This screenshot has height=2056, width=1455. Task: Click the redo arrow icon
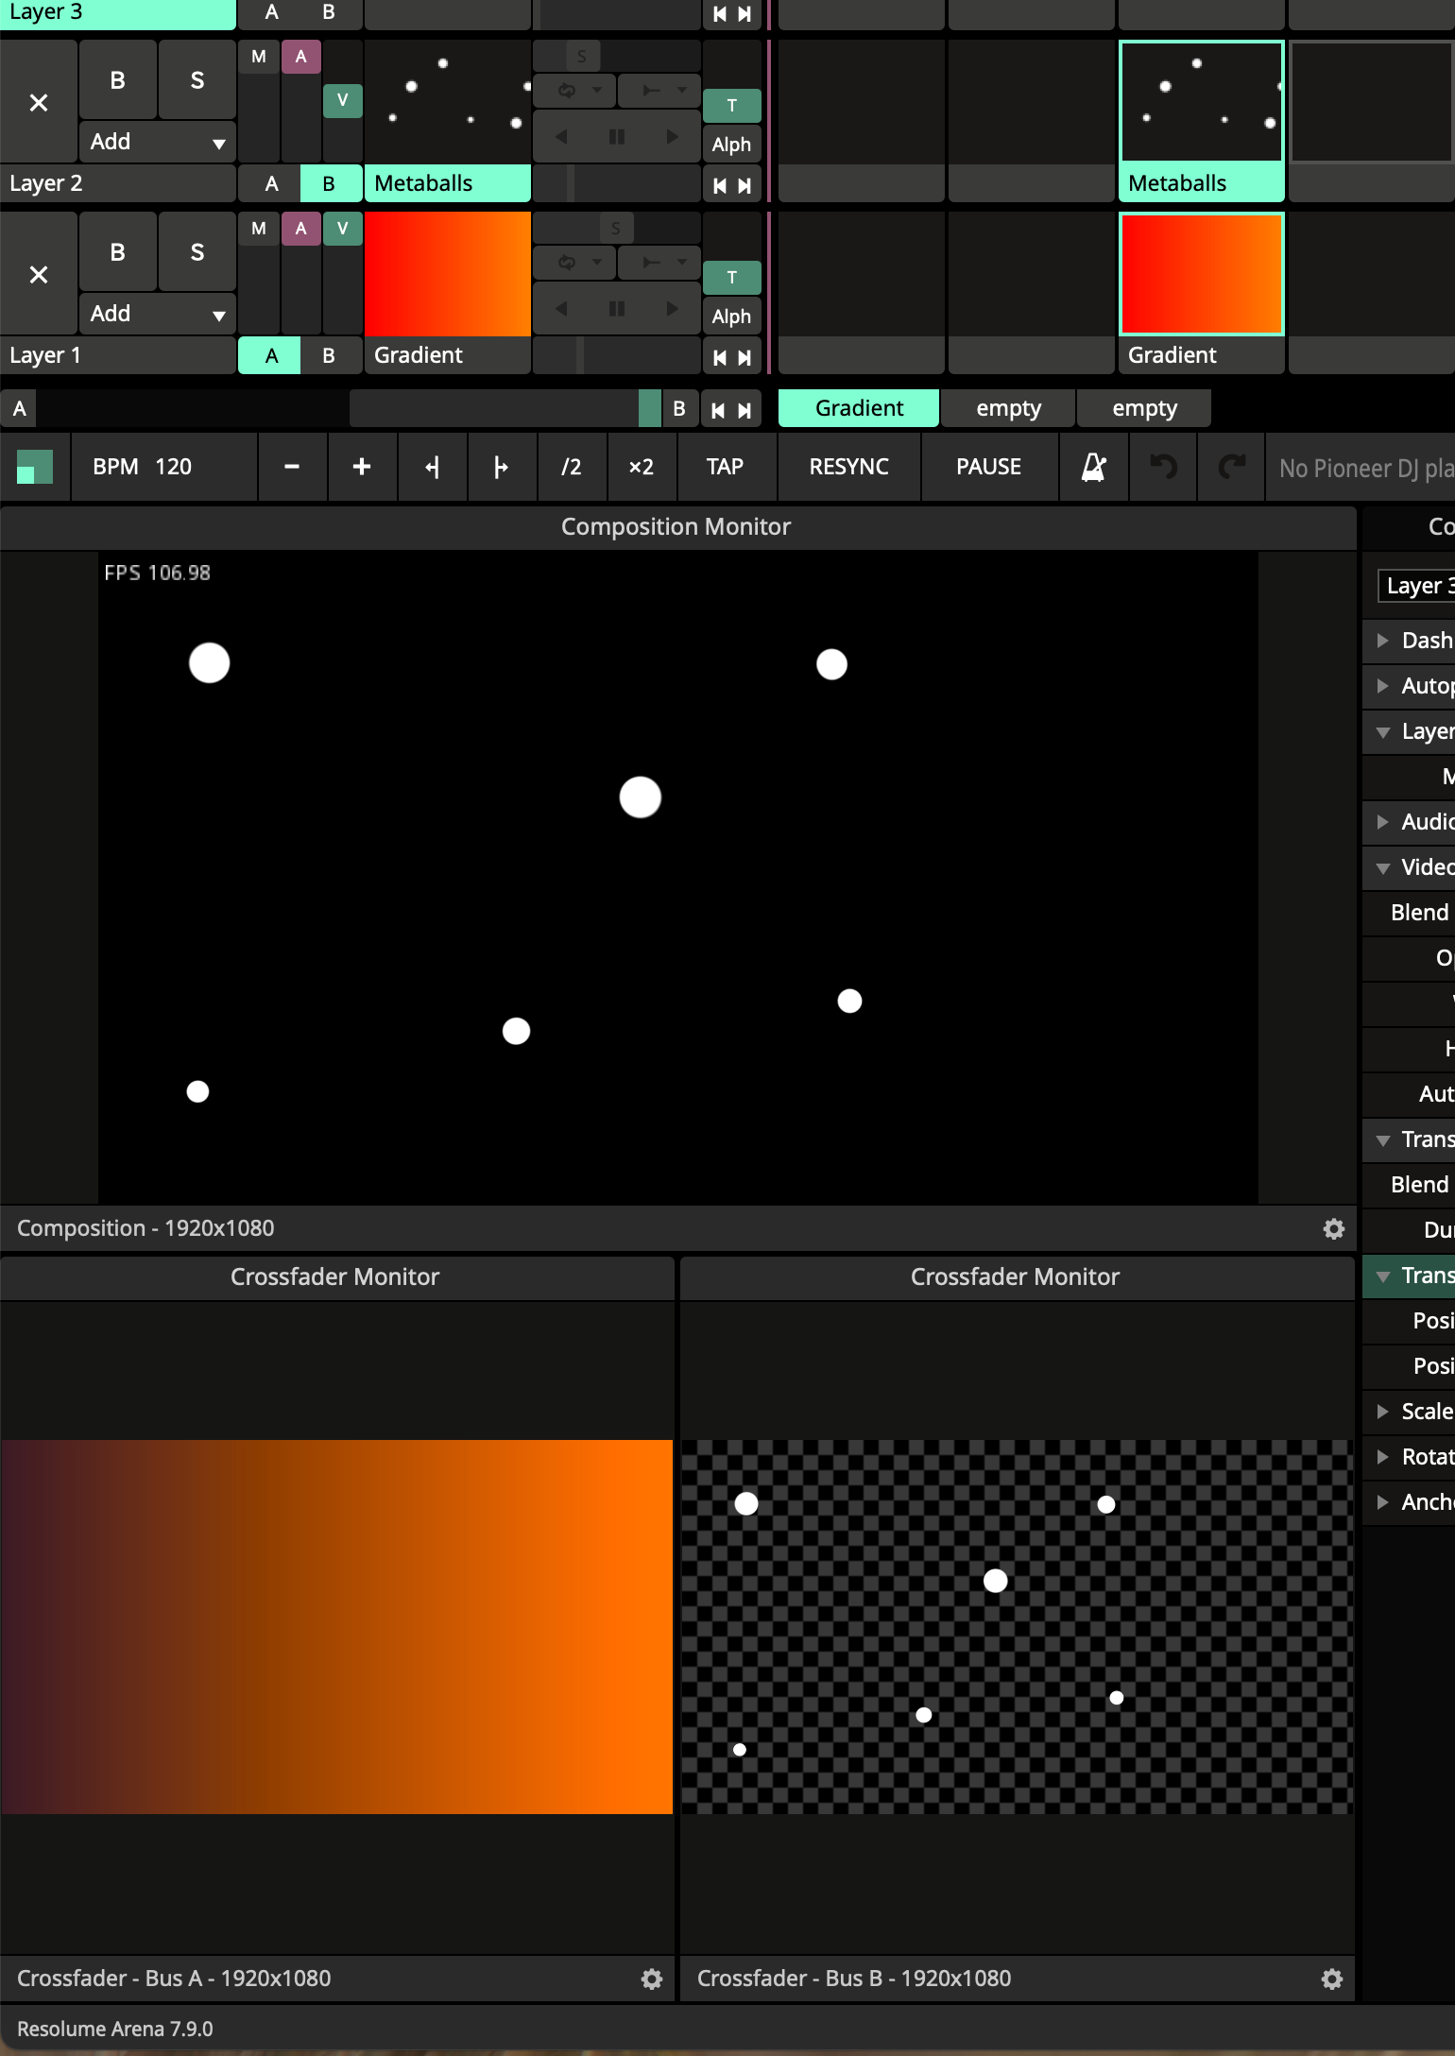pyautogui.click(x=1231, y=467)
